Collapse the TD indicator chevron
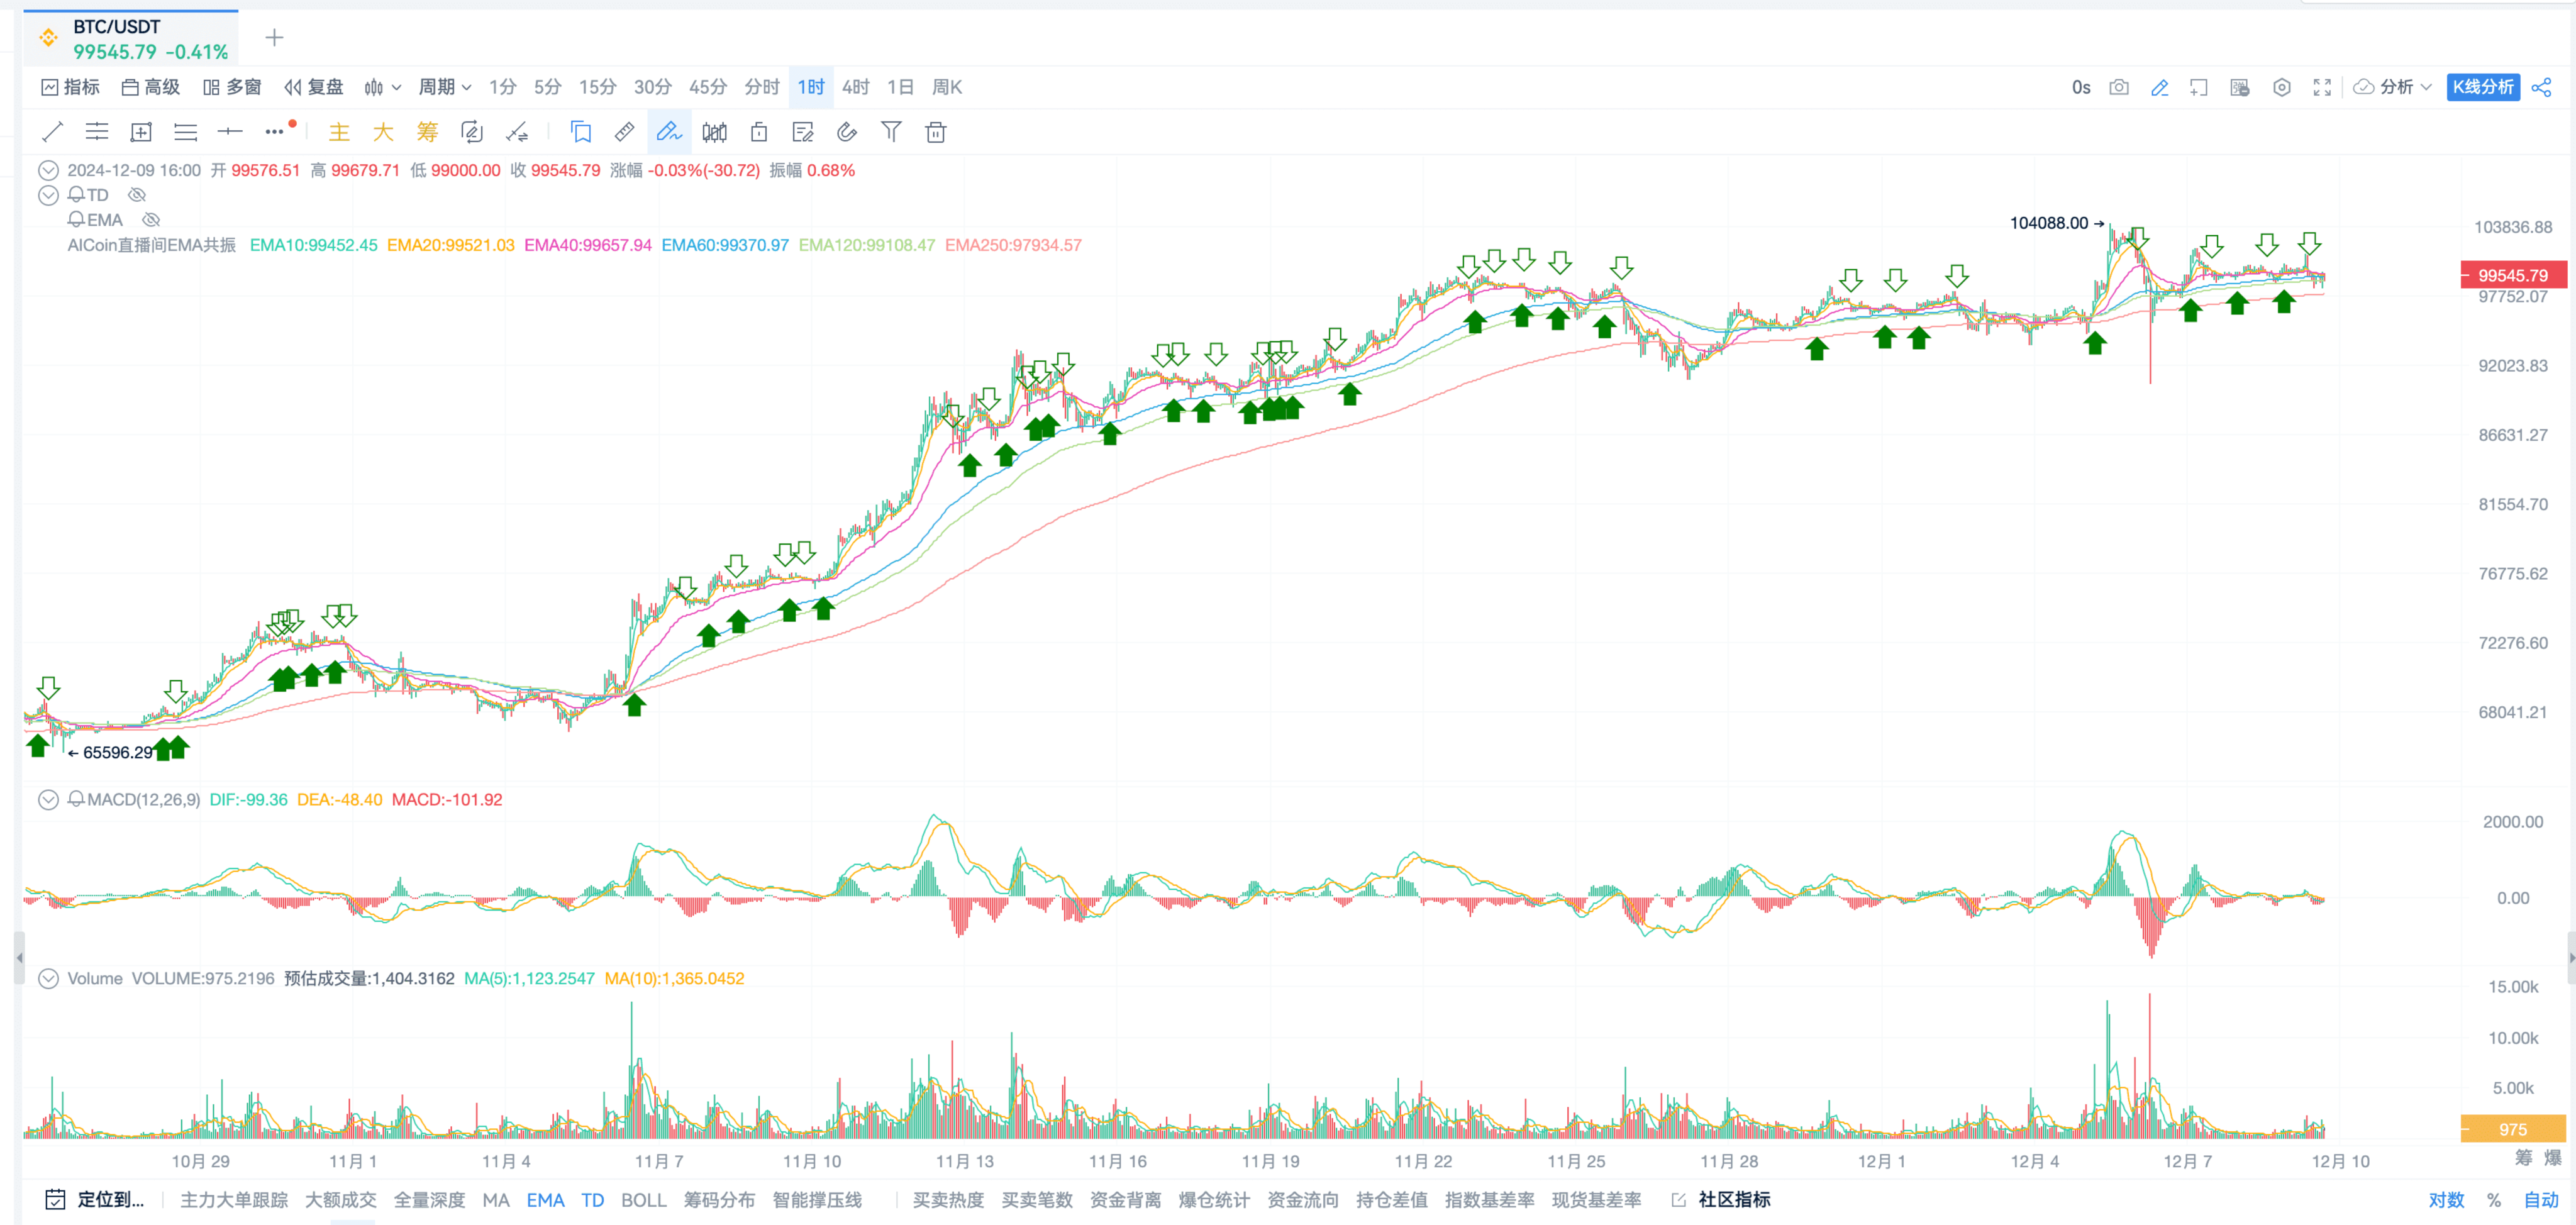The height and width of the screenshot is (1225, 2576). point(48,195)
